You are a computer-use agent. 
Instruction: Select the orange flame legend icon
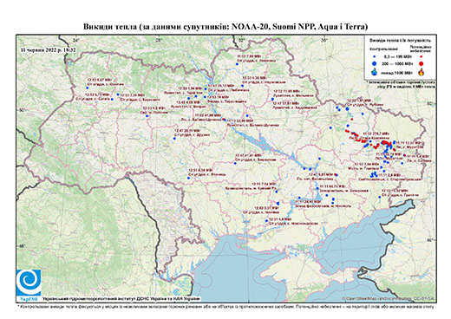coord(422,72)
